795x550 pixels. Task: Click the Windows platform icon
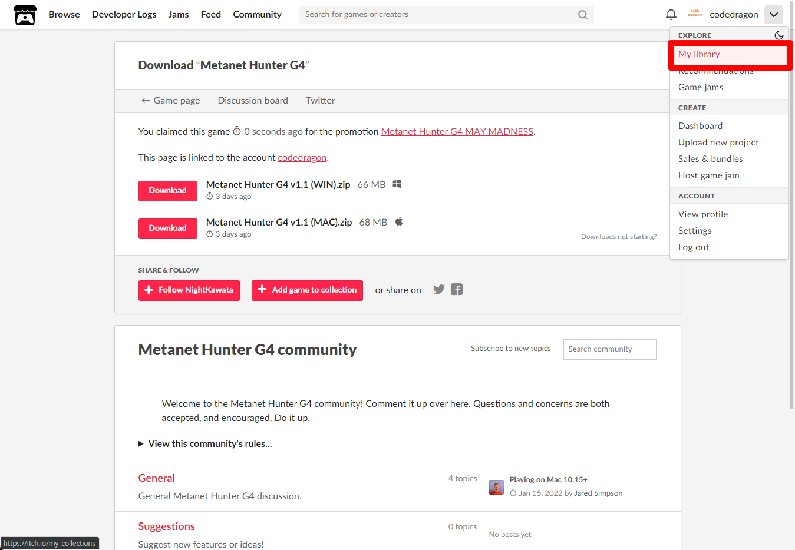397,184
